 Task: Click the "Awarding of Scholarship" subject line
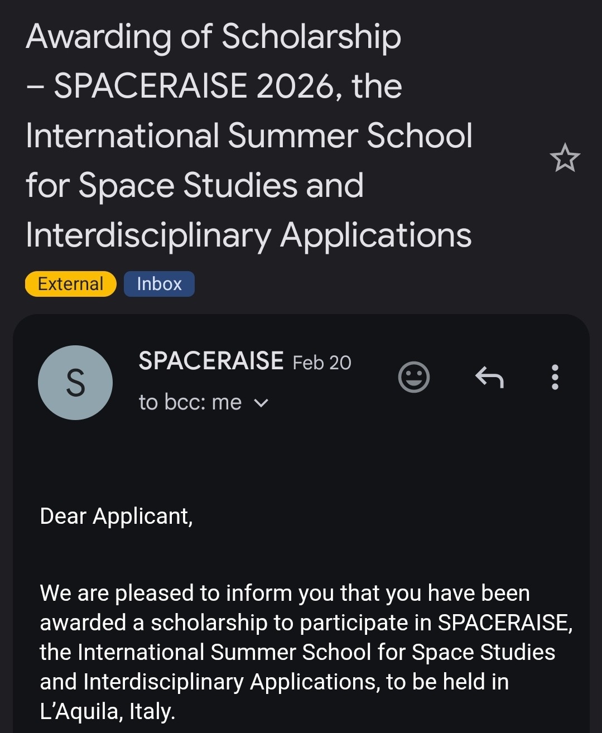click(213, 37)
